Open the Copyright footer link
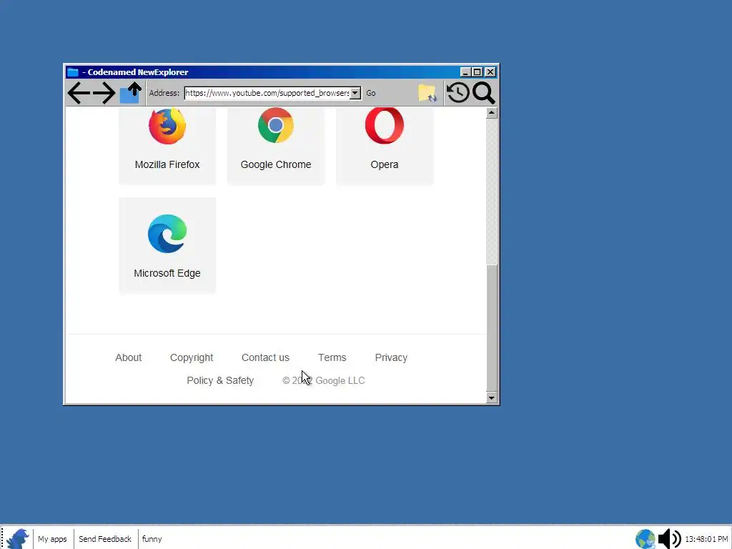 tap(192, 357)
